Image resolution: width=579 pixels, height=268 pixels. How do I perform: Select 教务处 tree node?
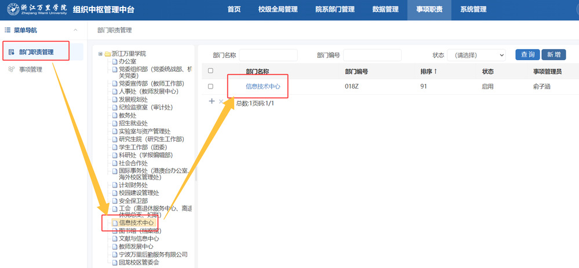tap(128, 115)
